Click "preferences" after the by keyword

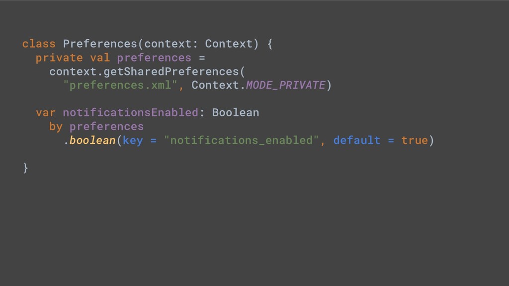106,127
